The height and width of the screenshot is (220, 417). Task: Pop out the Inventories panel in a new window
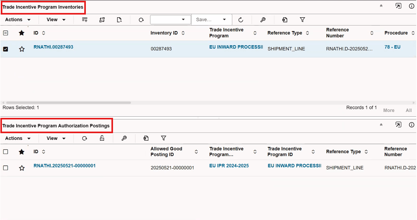398,6
